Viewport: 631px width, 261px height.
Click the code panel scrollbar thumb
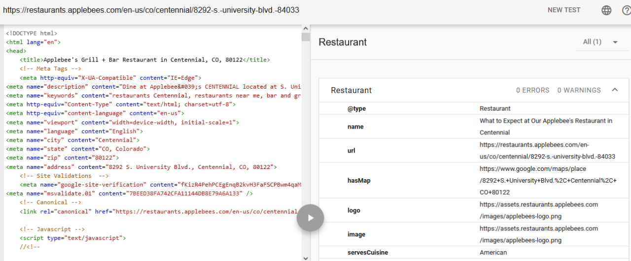306,37
